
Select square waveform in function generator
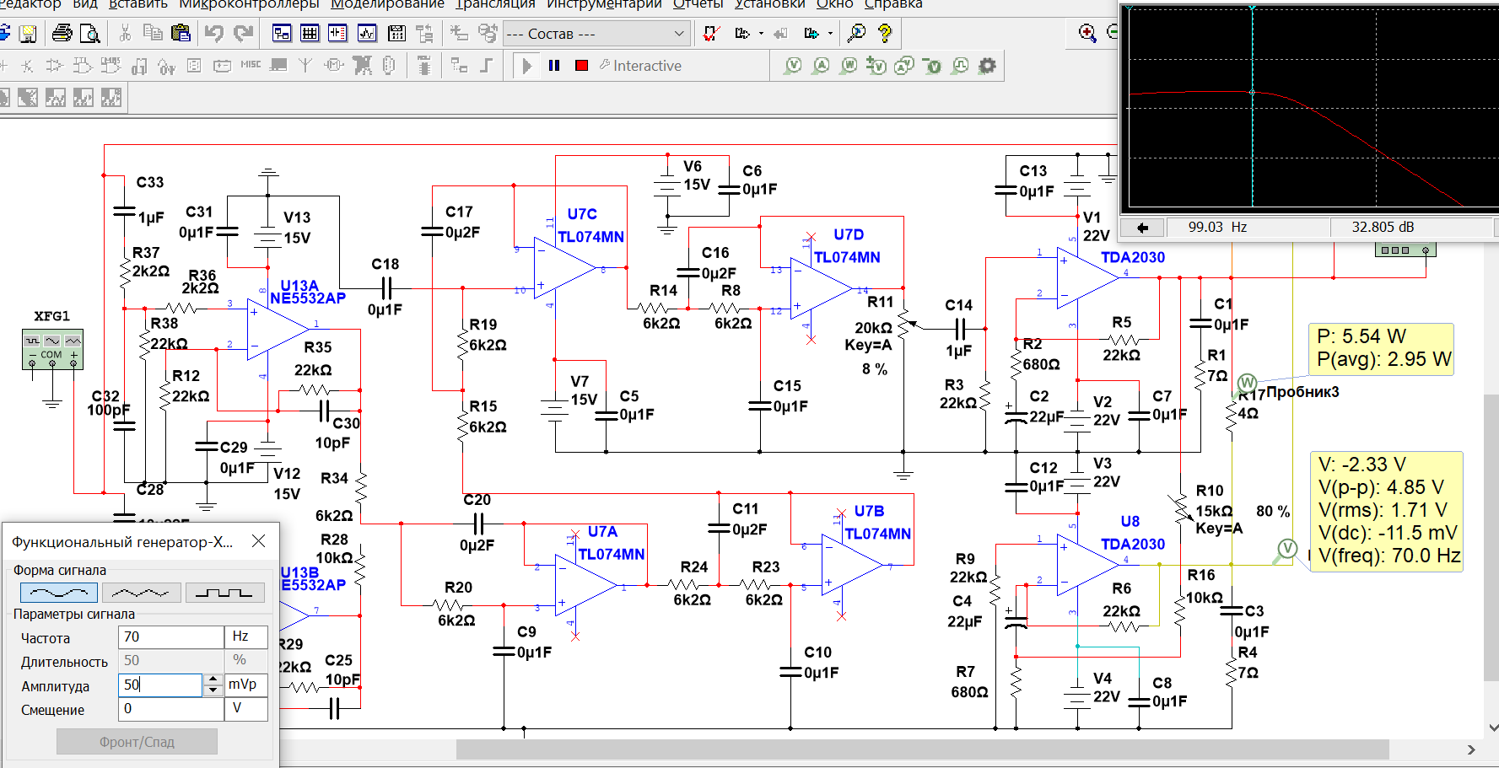click(224, 593)
